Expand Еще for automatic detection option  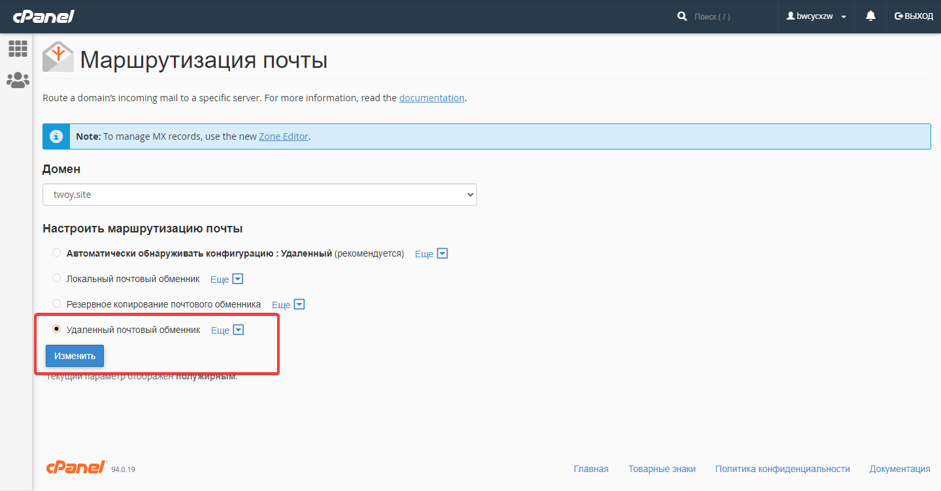(x=431, y=253)
